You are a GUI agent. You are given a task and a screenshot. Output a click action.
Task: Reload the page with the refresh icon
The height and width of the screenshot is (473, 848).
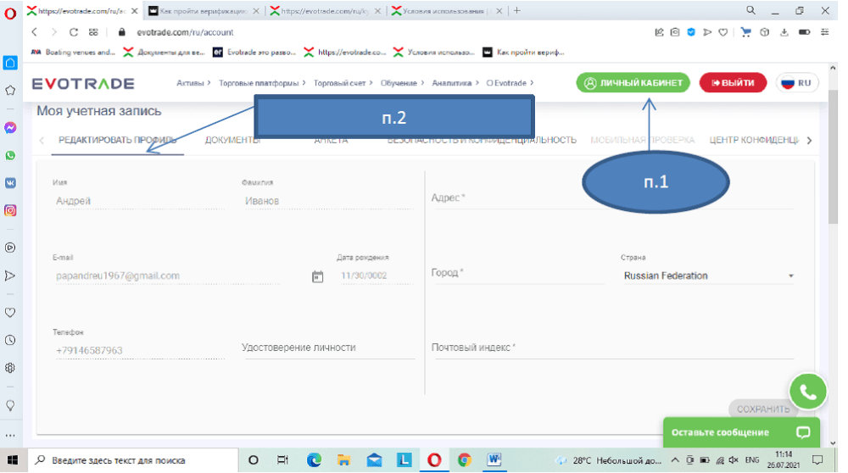(x=74, y=32)
